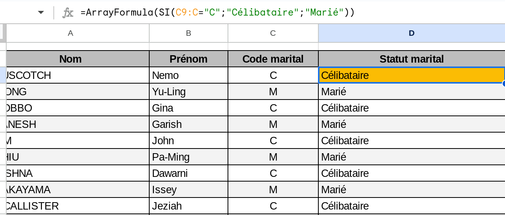505x215 pixels.
Task: Select the orange Célibataire cell
Action: 411,75
